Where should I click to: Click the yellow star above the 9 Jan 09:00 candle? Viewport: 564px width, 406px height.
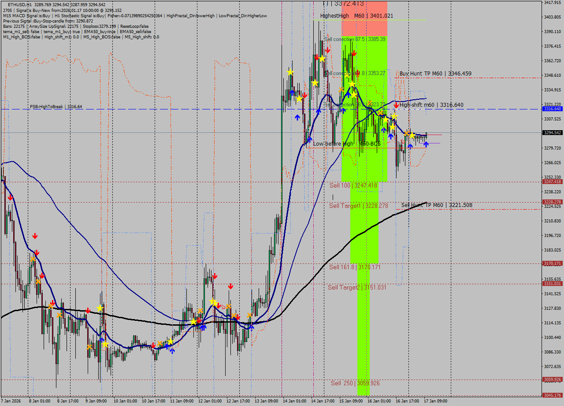(x=100, y=308)
